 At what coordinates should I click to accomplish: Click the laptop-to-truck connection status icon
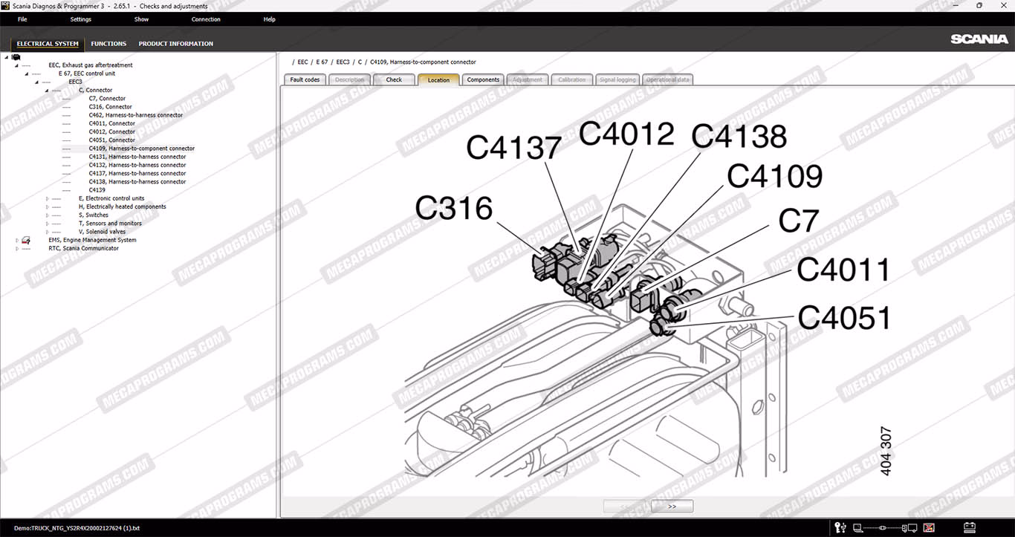coord(885,528)
